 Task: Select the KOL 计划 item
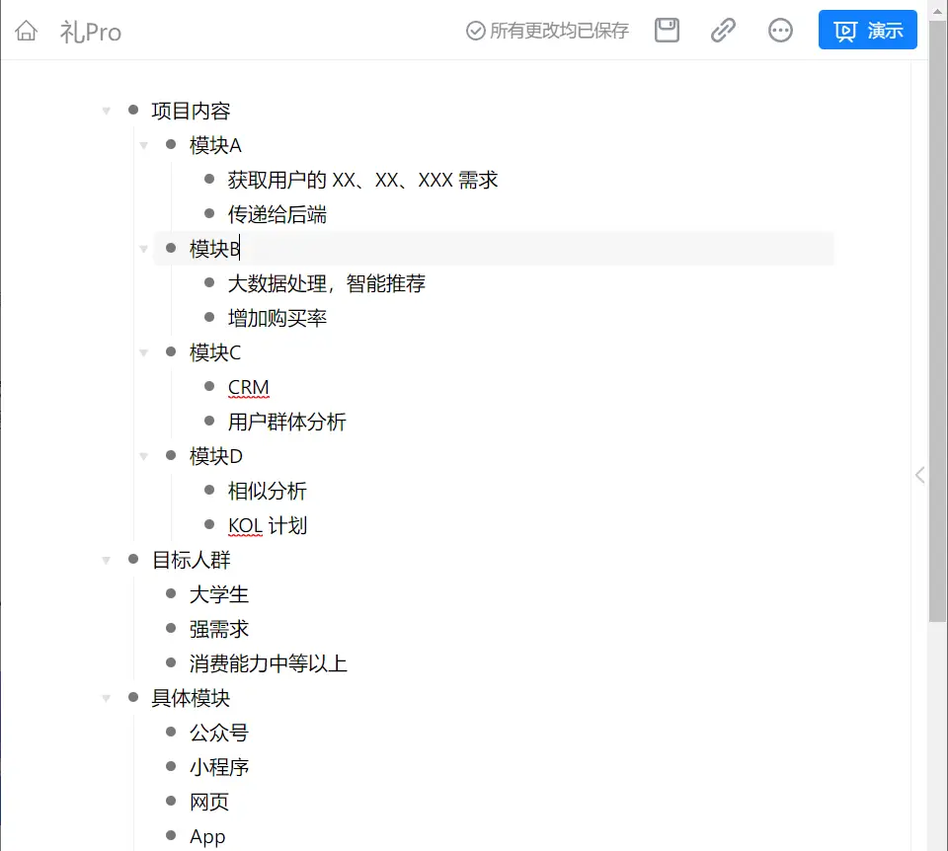tap(267, 525)
